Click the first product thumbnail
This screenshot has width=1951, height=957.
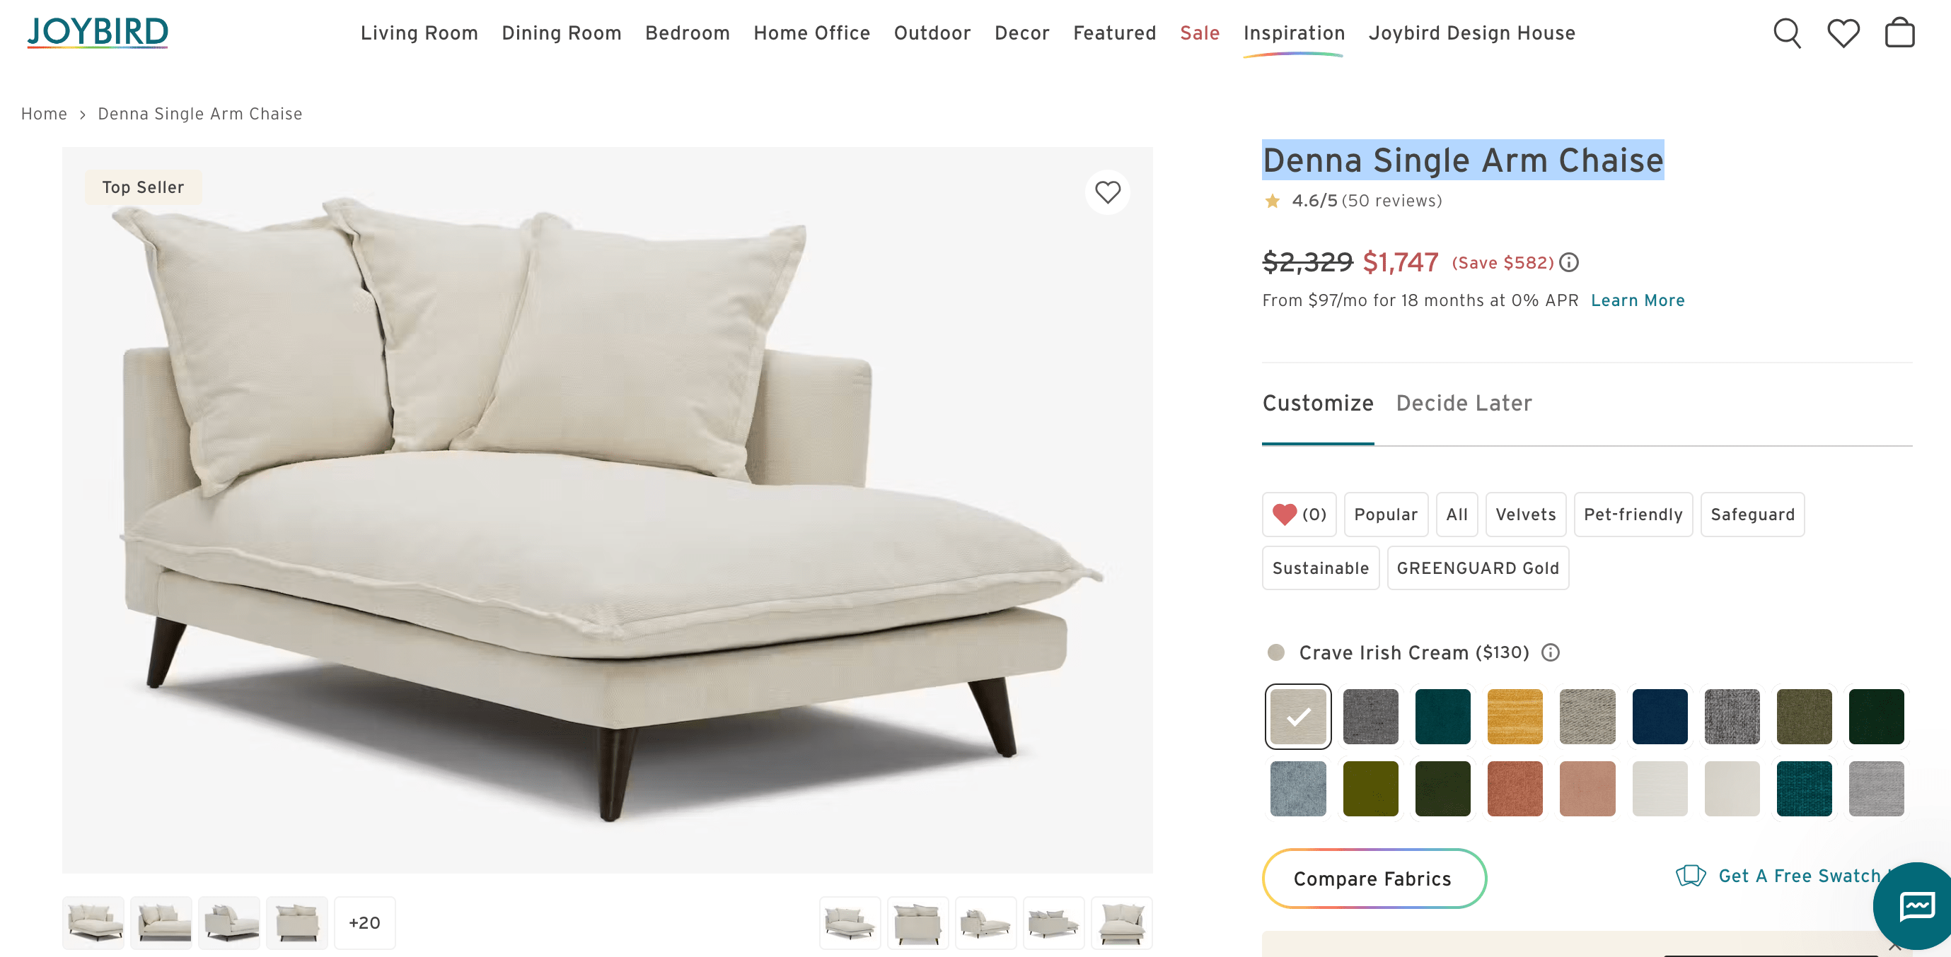tap(93, 922)
